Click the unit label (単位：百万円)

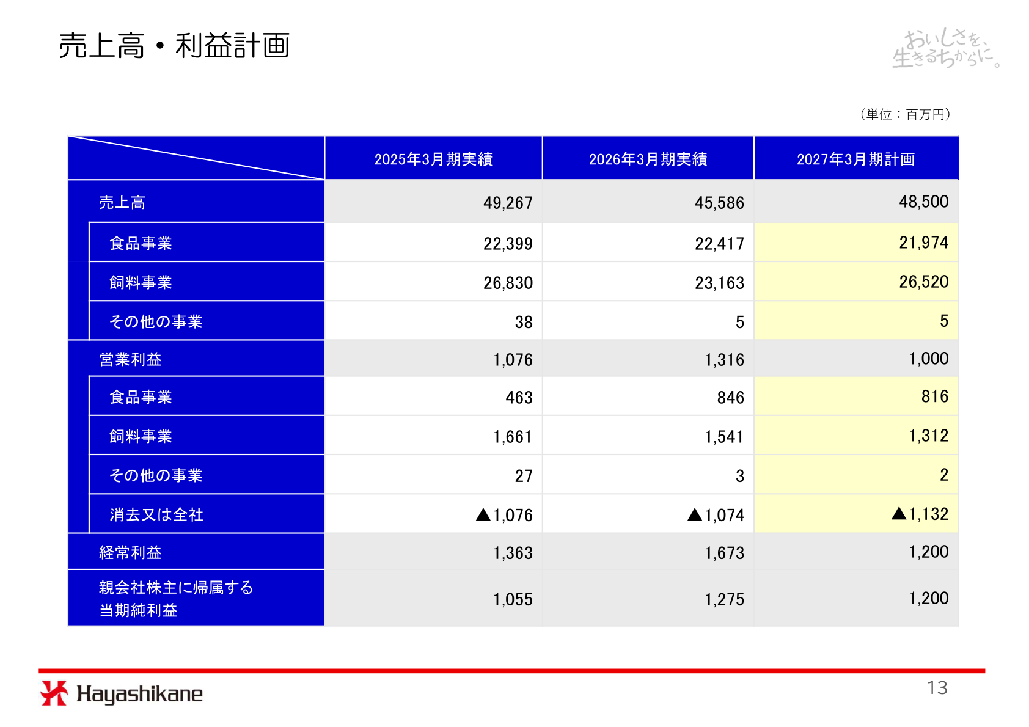[x=905, y=114]
